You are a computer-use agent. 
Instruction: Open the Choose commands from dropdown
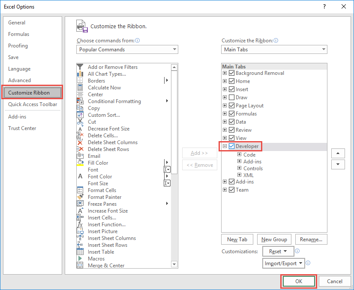pos(127,49)
